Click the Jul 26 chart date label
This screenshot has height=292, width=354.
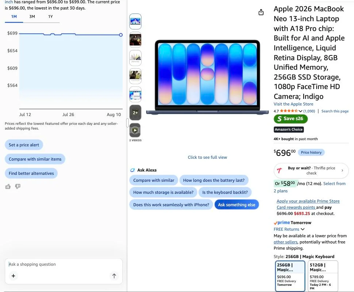(x=68, y=115)
